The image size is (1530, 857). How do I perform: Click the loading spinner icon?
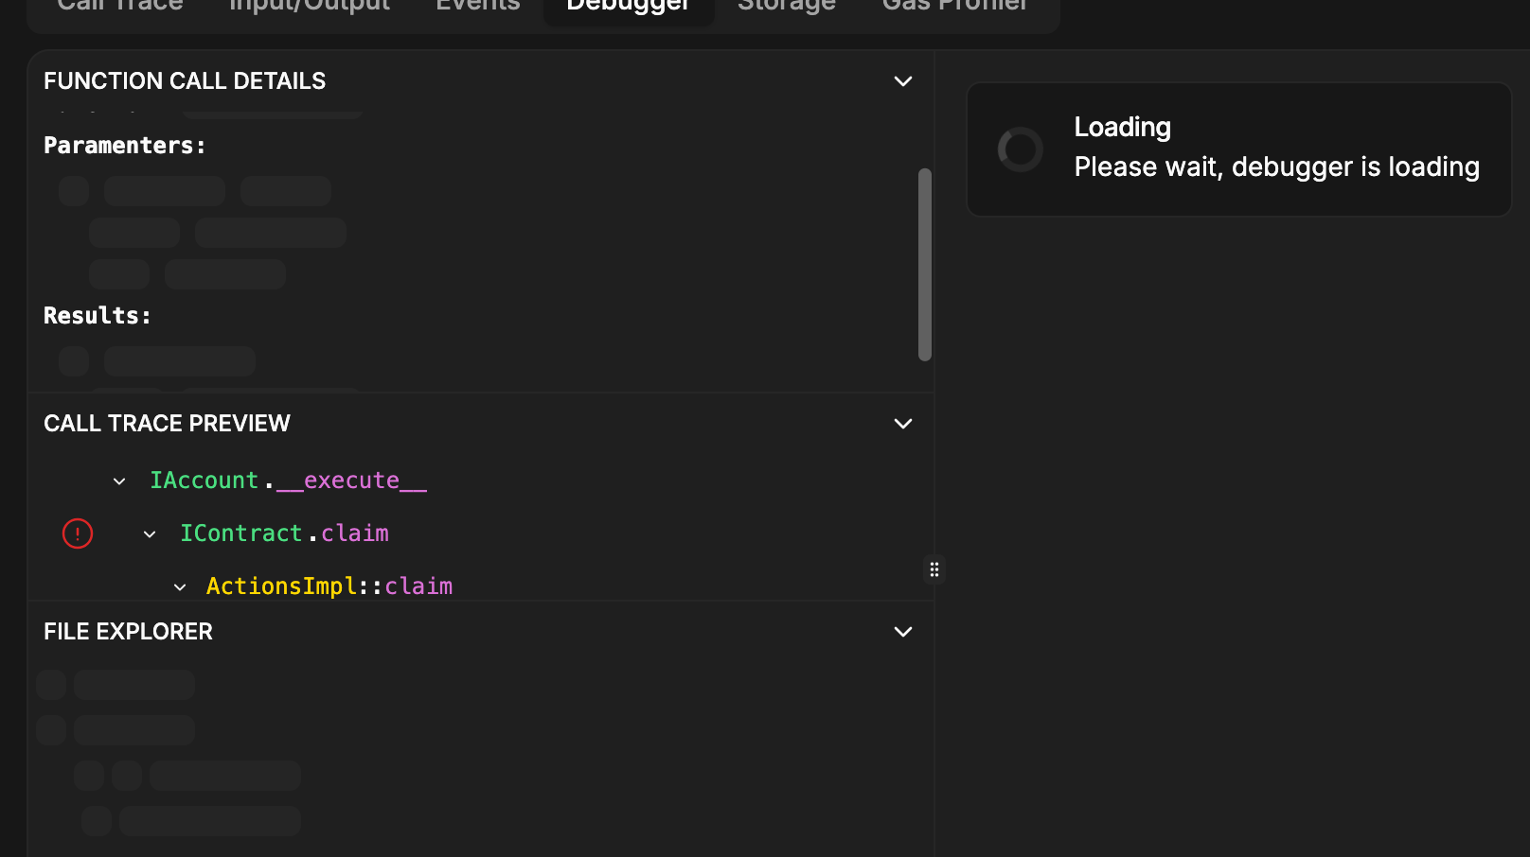tap(1021, 149)
